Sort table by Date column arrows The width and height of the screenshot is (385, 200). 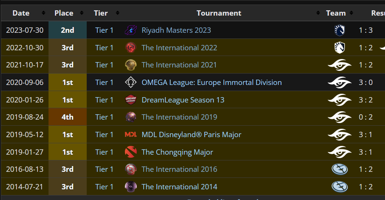[43, 13]
